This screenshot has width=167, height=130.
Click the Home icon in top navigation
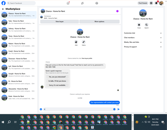68,3
